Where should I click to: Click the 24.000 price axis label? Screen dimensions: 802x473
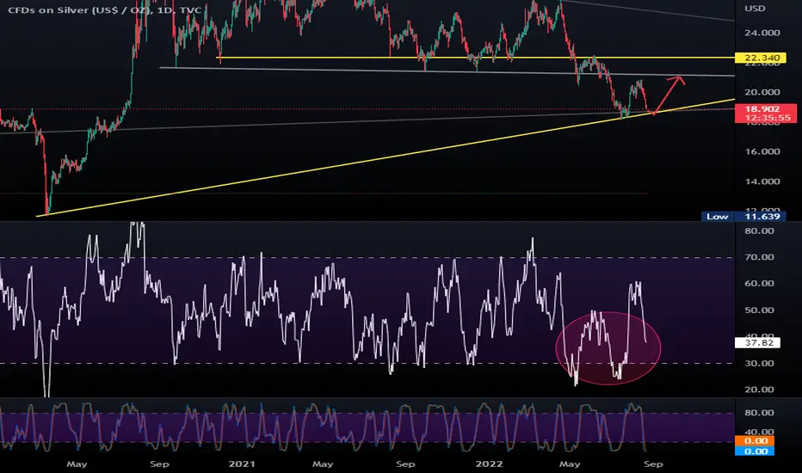[762, 33]
